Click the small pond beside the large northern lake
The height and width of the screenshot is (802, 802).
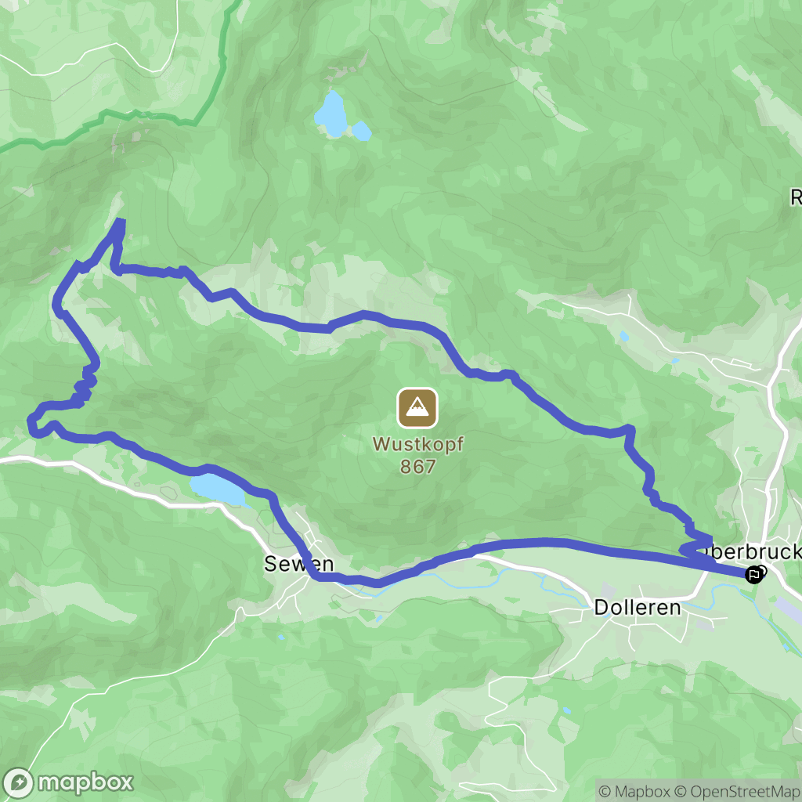(x=362, y=131)
